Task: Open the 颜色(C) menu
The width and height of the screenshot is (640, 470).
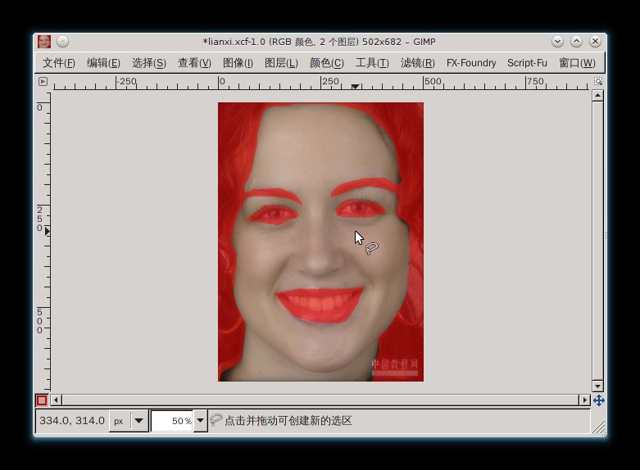Action: click(x=326, y=63)
